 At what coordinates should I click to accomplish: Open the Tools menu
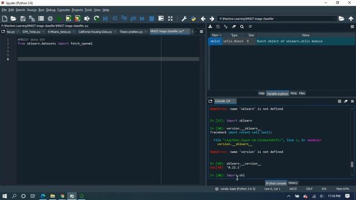tap(88, 10)
